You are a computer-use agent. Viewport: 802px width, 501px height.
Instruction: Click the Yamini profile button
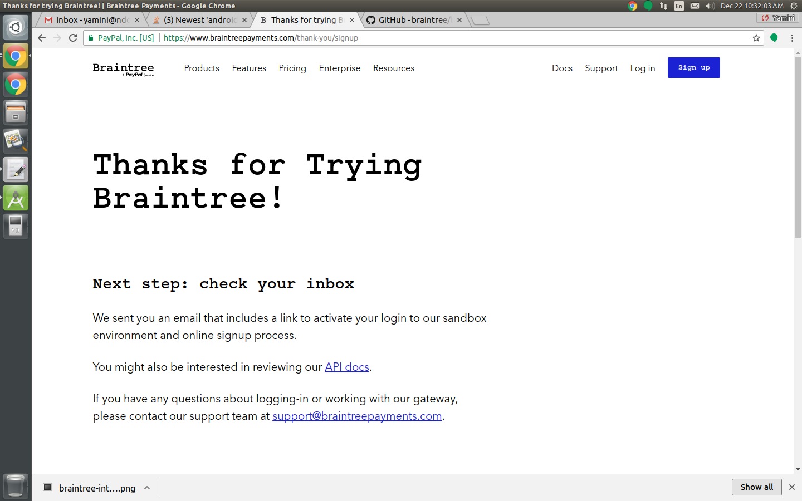coord(778,18)
